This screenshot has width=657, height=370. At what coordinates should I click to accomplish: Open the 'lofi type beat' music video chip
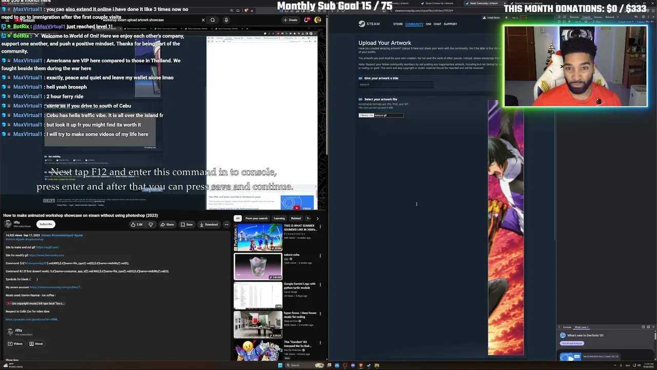pos(35,303)
